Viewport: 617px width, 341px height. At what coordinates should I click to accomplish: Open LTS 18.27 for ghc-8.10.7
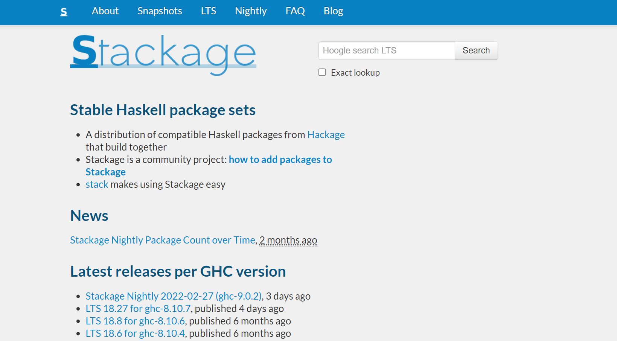click(x=137, y=308)
